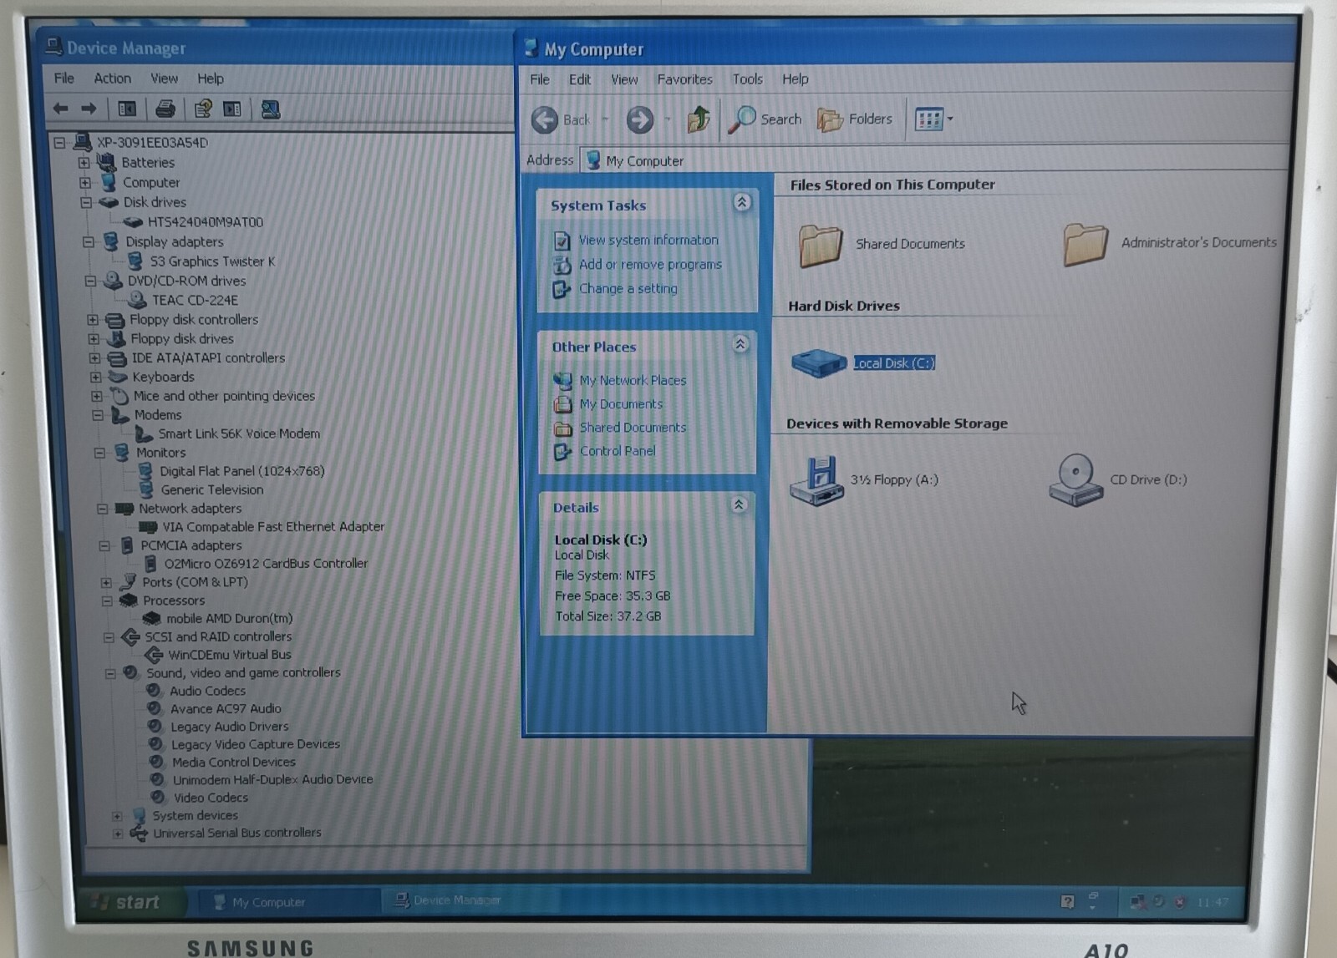The width and height of the screenshot is (1337, 958).
Task: Collapse the Disk drives node
Action: pyautogui.click(x=86, y=202)
